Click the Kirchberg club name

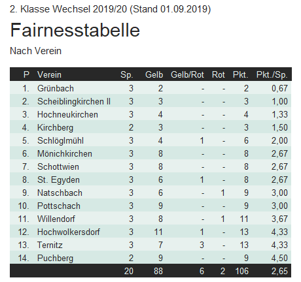click(55, 127)
